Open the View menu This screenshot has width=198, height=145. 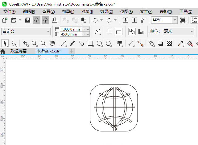48,12
